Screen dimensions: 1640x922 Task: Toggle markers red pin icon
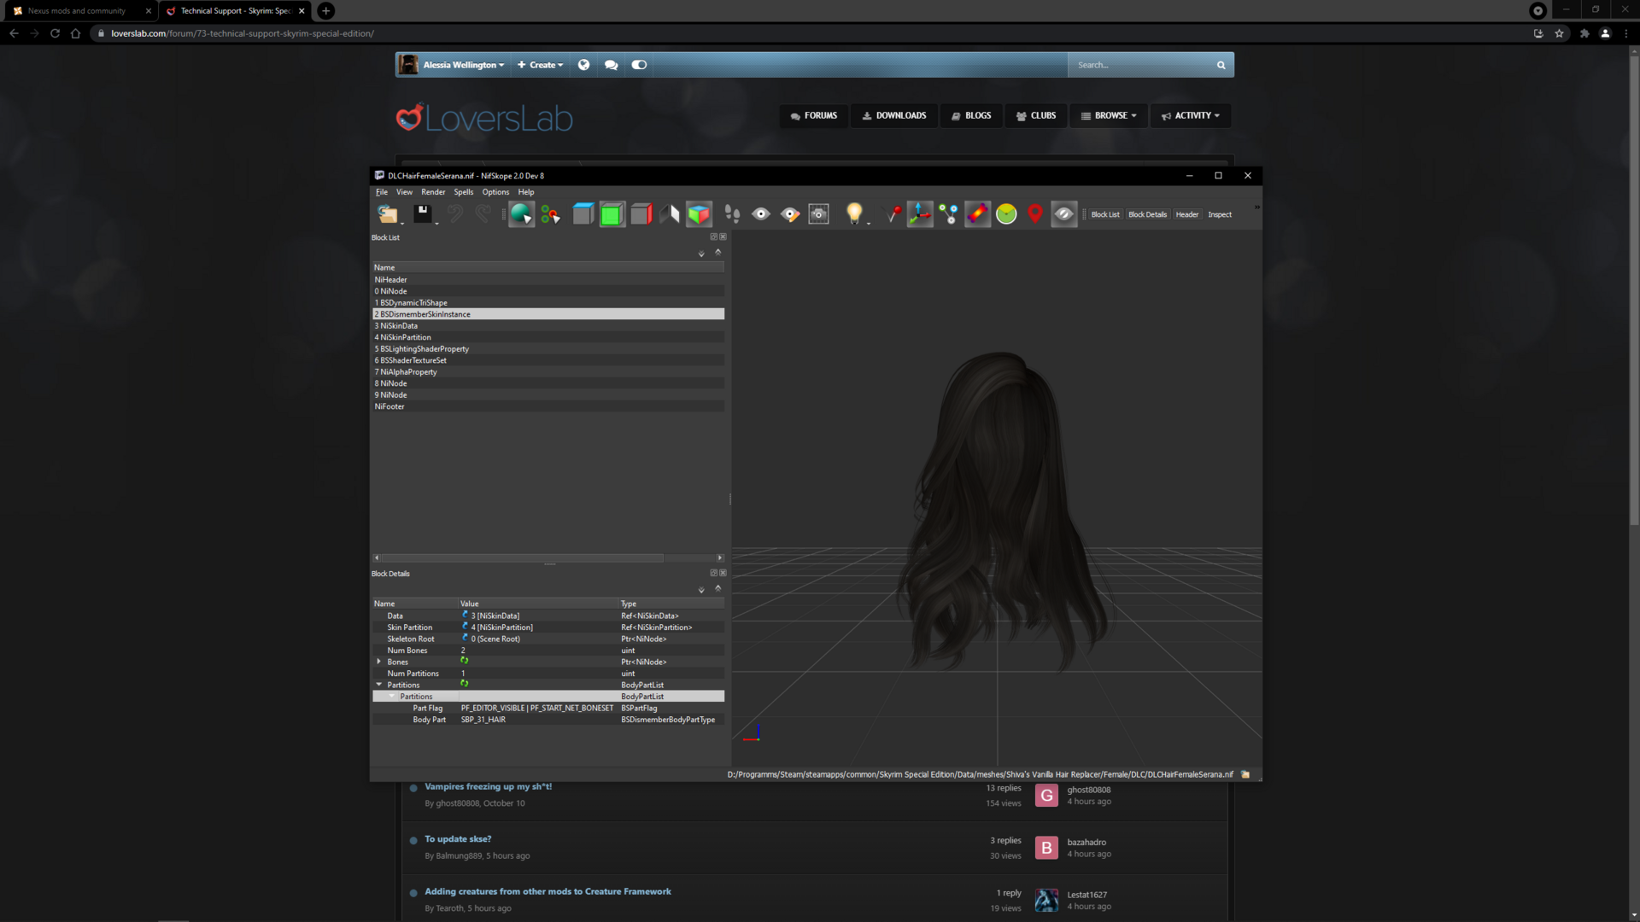(1035, 214)
